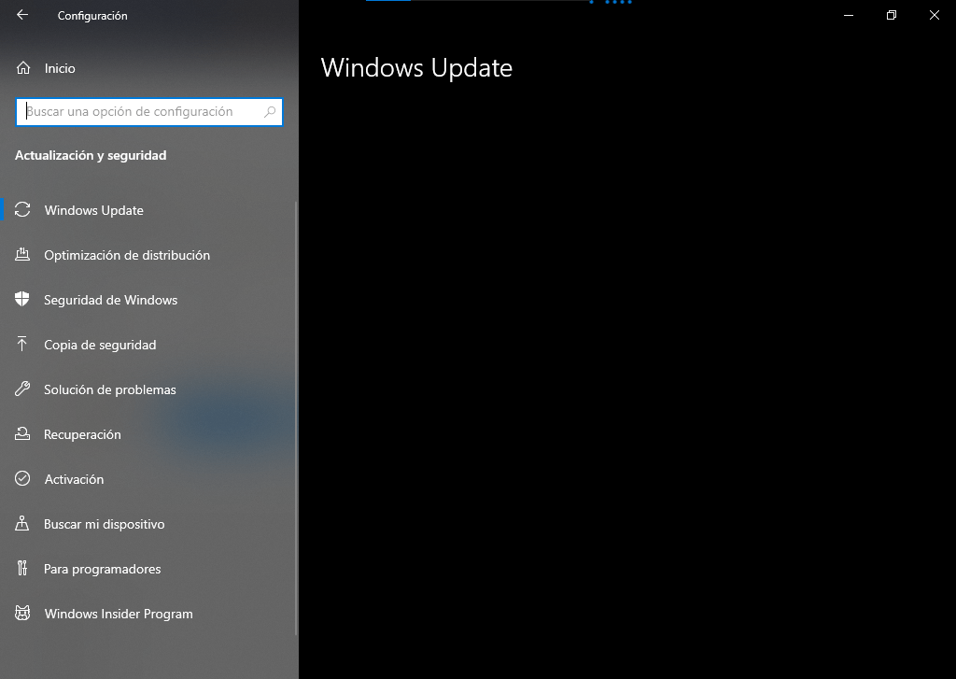The width and height of the screenshot is (956, 679).
Task: Minimize the Configuración window
Action: pos(848,15)
